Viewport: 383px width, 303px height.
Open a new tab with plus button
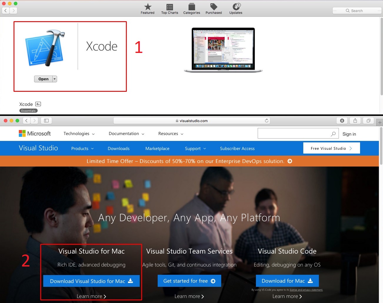tap(380, 122)
